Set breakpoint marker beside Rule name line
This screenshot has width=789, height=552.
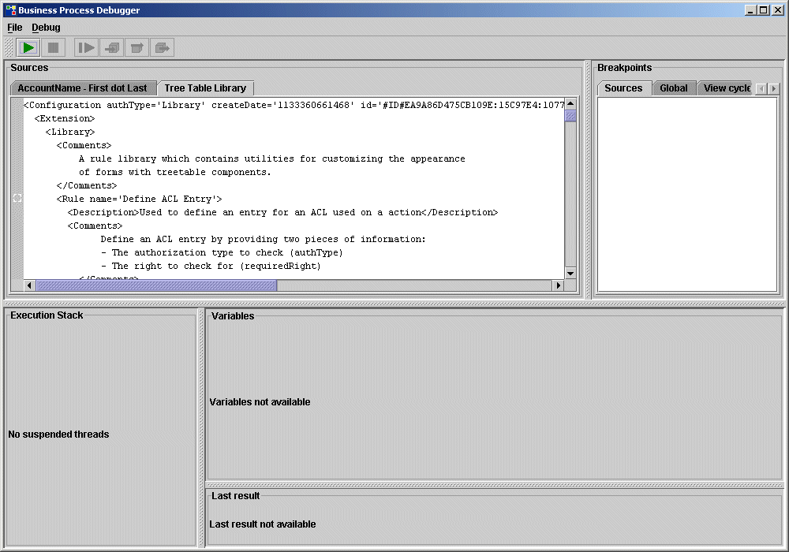point(17,199)
